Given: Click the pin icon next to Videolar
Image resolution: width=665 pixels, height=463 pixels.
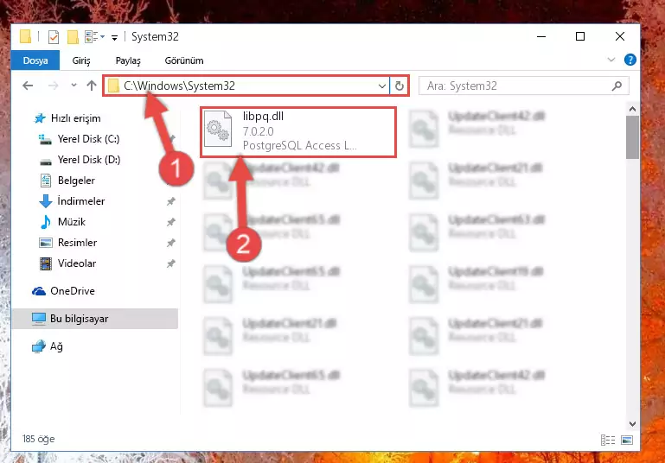Looking at the screenshot, I should click(x=170, y=264).
